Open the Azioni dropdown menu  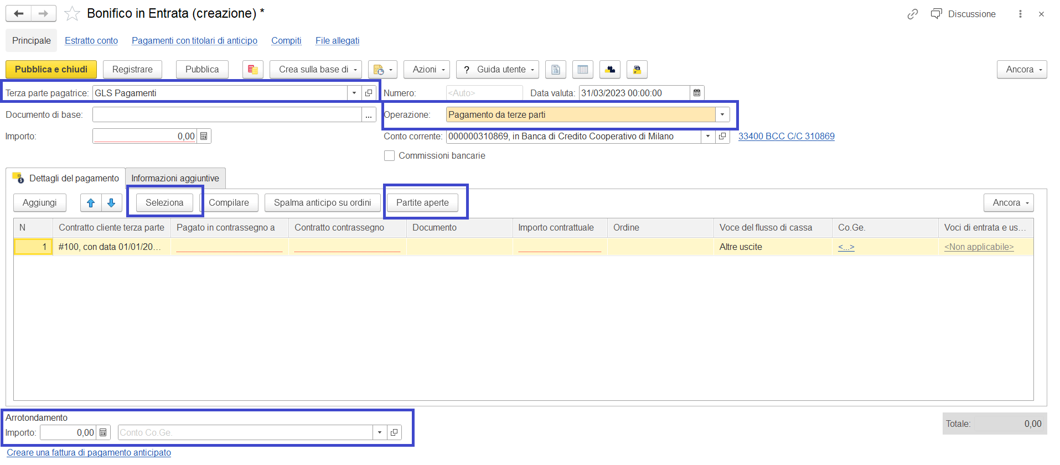coord(426,70)
